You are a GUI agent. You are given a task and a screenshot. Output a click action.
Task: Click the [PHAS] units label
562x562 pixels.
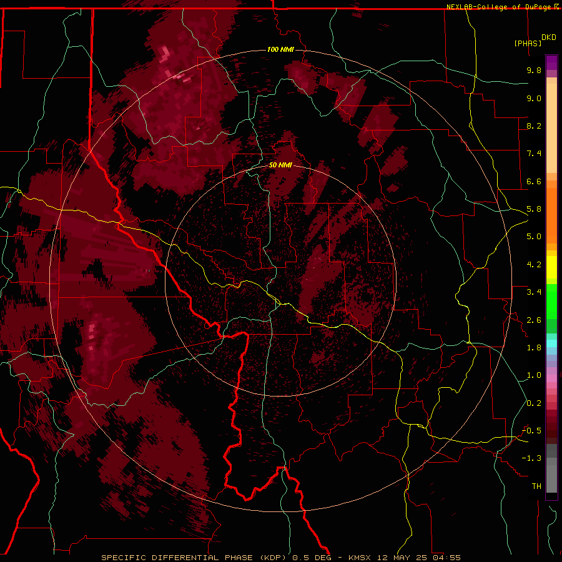click(x=528, y=43)
